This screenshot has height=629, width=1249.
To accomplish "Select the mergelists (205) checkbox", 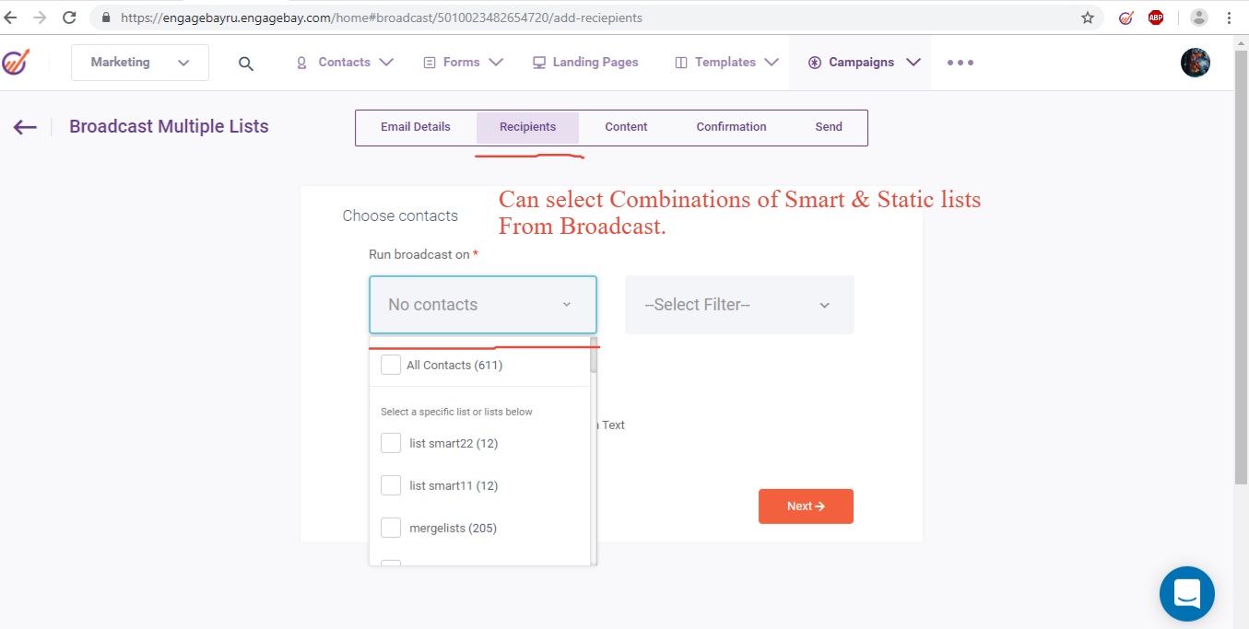I will (391, 528).
